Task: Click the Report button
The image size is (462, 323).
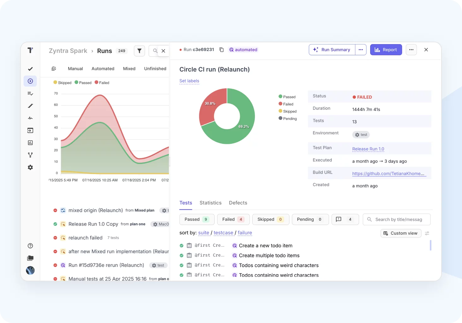Action: click(x=386, y=50)
